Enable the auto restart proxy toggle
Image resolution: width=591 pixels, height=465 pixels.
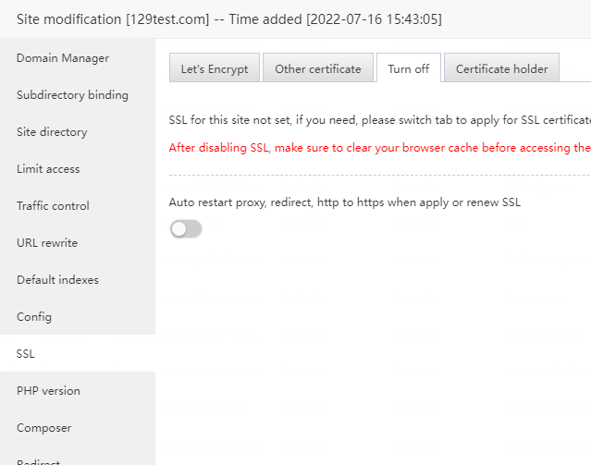(186, 229)
